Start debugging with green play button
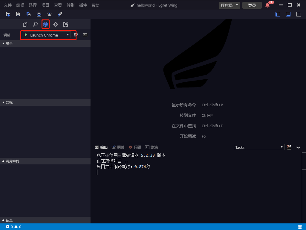The height and width of the screenshot is (230, 306). click(x=26, y=35)
